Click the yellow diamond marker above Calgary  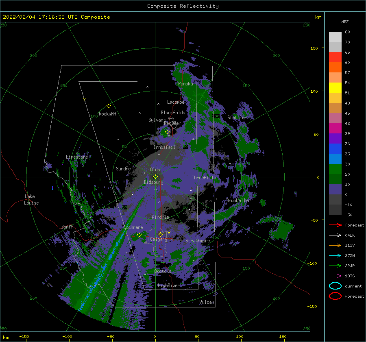[161, 234]
